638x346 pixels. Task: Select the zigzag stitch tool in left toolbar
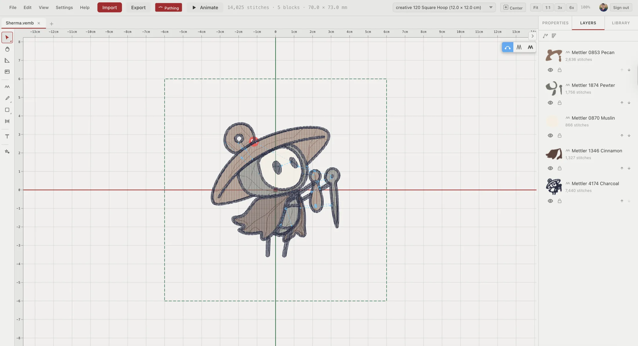[x=7, y=86]
